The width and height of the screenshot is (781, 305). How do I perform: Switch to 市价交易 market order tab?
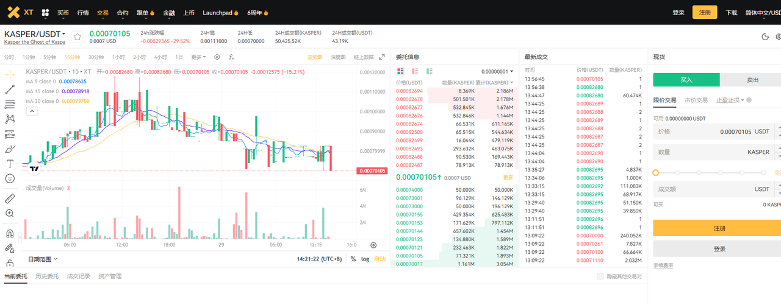coord(696,100)
